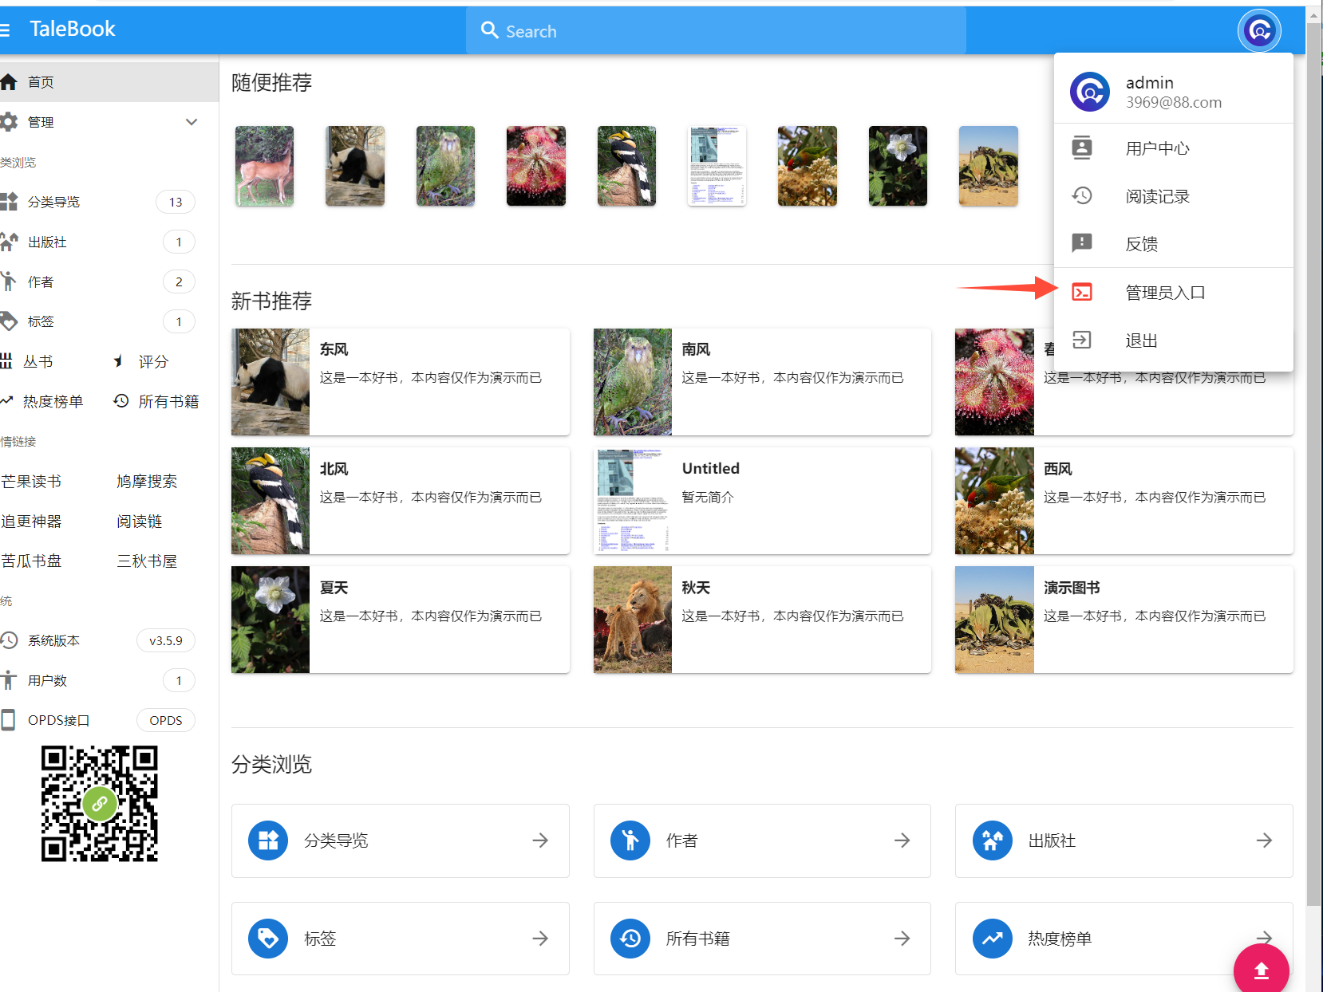Click the red scroll-to-top button
This screenshot has width=1323, height=992.
pyautogui.click(x=1262, y=969)
